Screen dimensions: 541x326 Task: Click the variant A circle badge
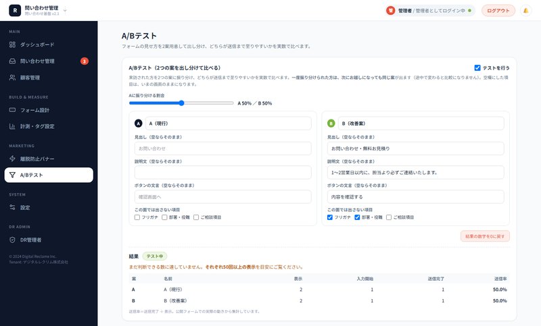139,124
